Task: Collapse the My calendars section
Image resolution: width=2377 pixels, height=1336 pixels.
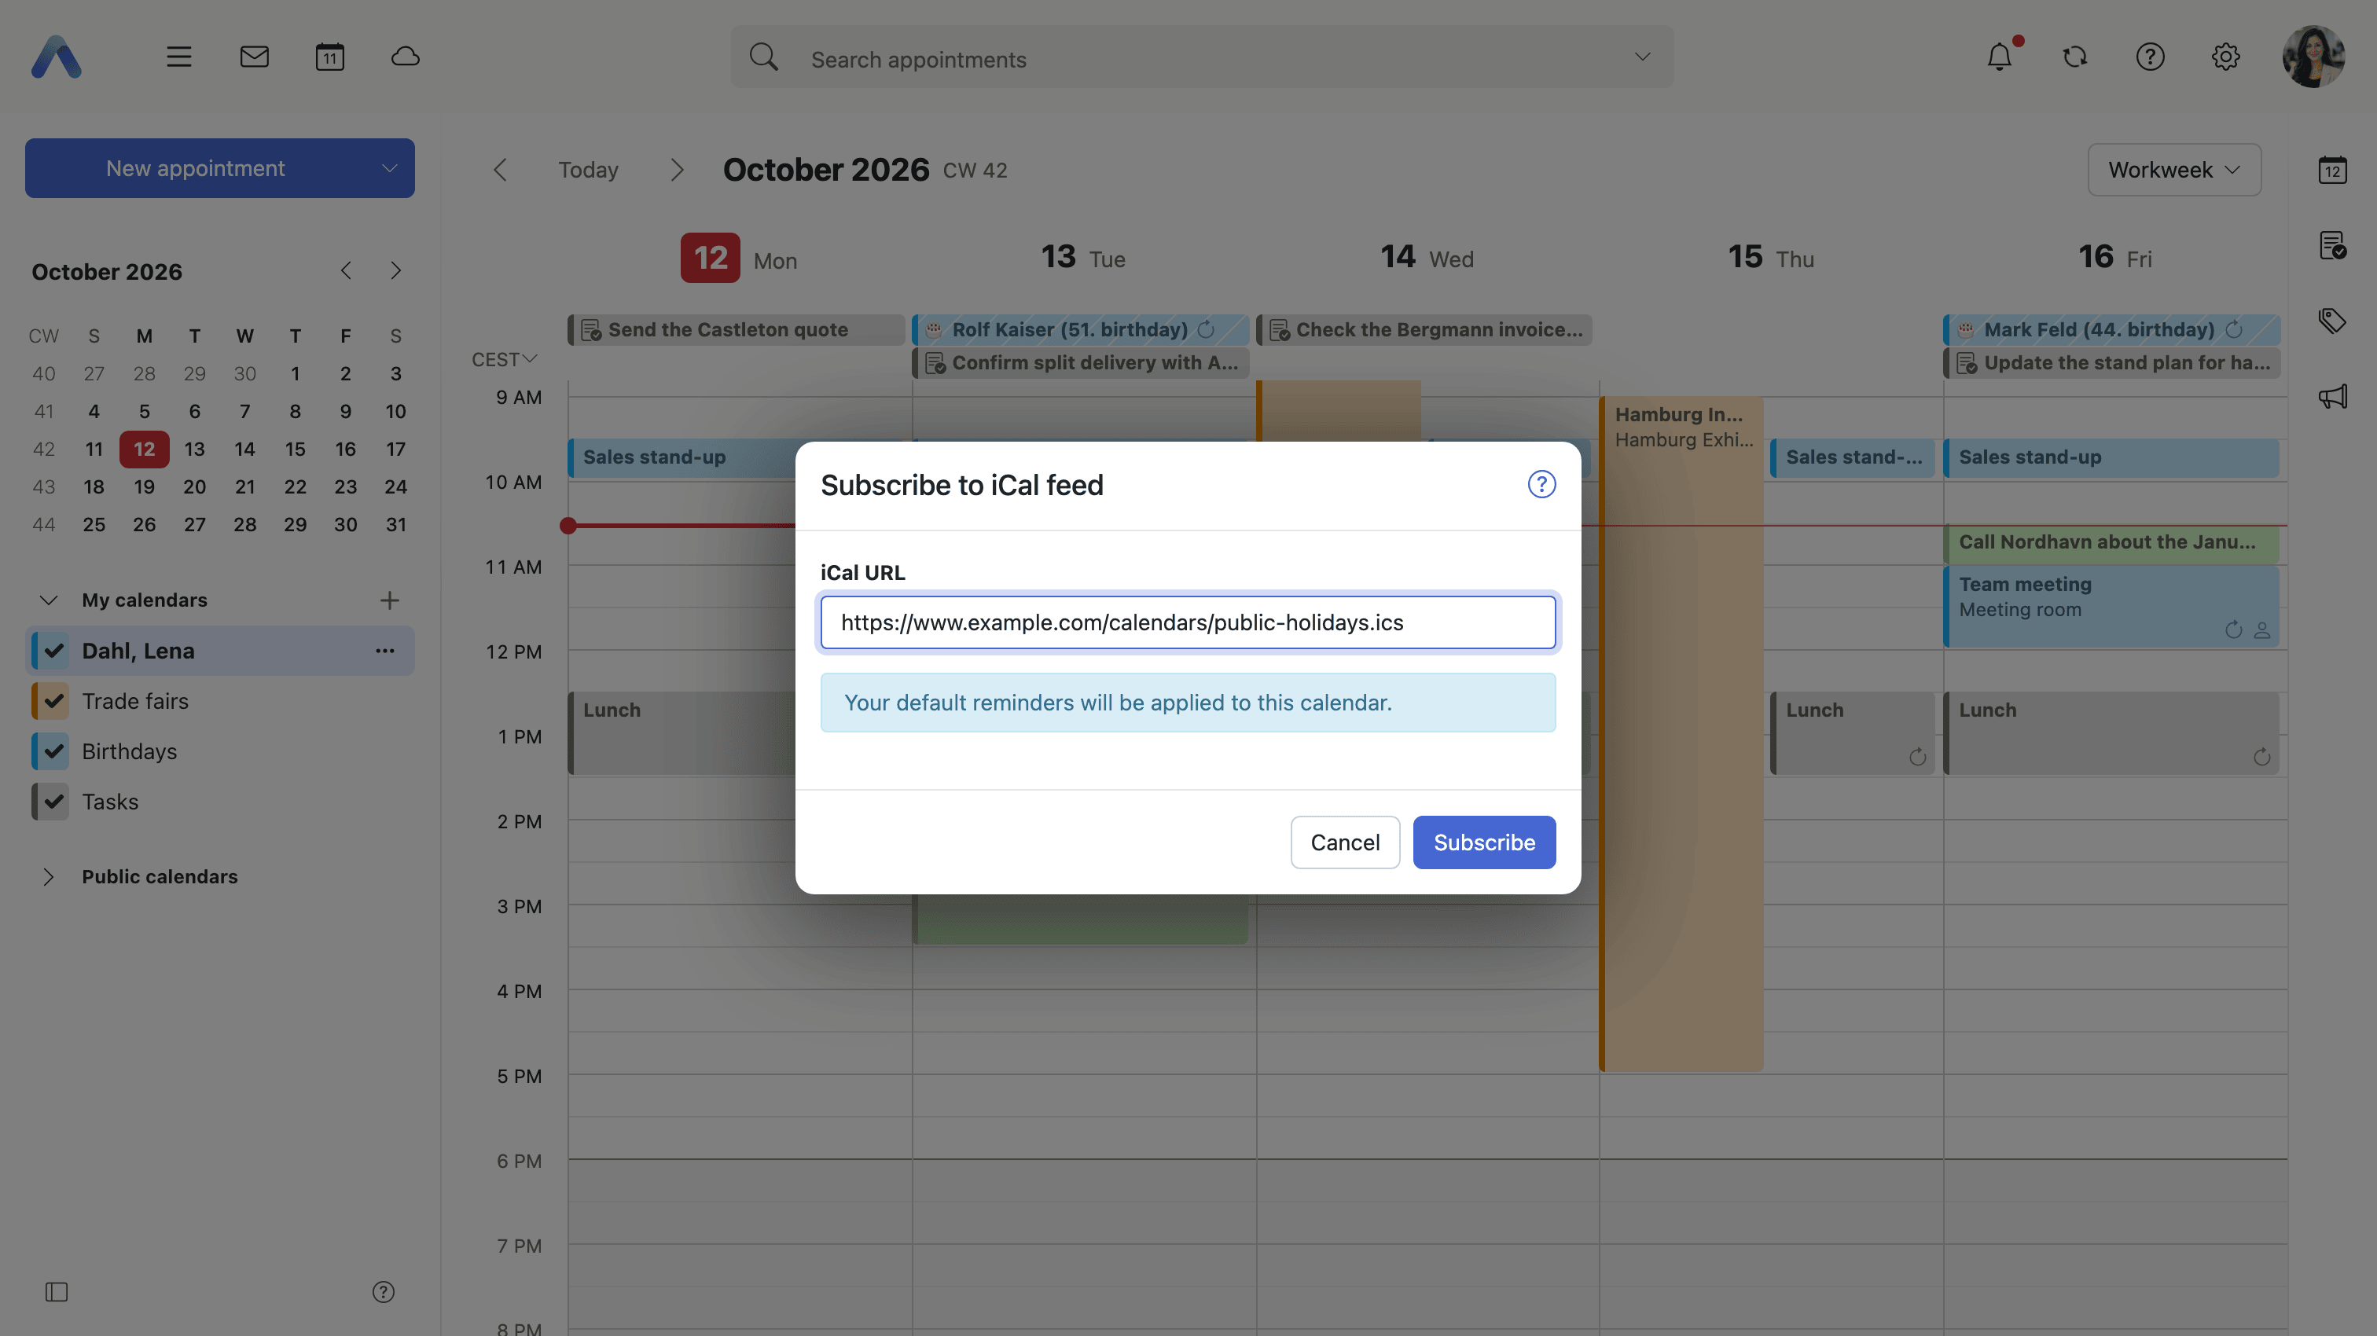Action: [49, 600]
